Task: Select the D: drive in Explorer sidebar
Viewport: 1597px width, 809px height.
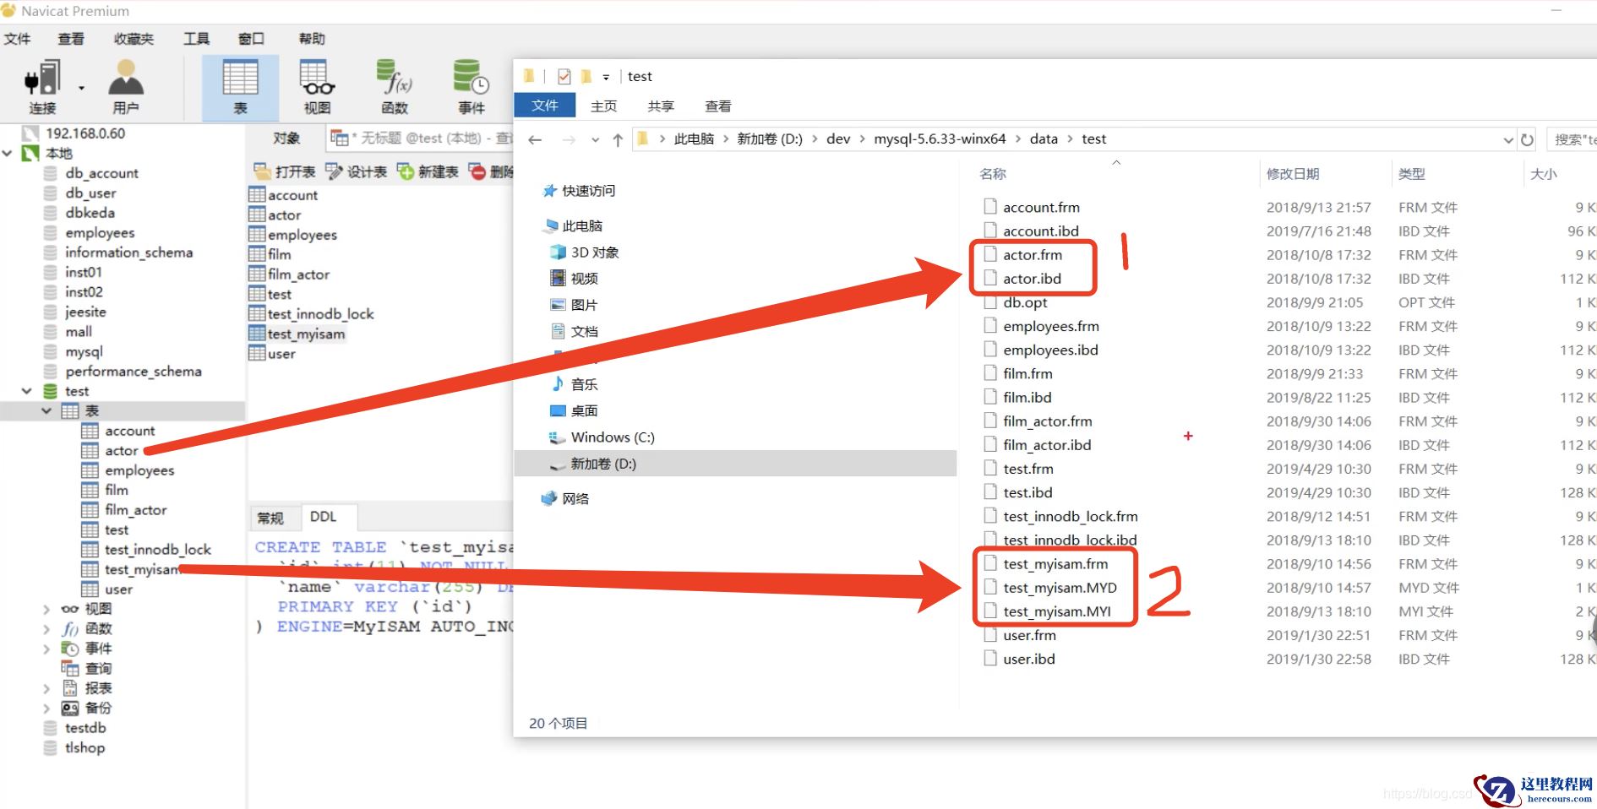Action: pyautogui.click(x=735, y=464)
